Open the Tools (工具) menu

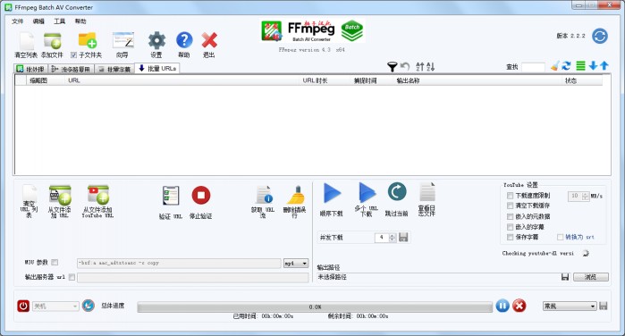click(x=59, y=21)
